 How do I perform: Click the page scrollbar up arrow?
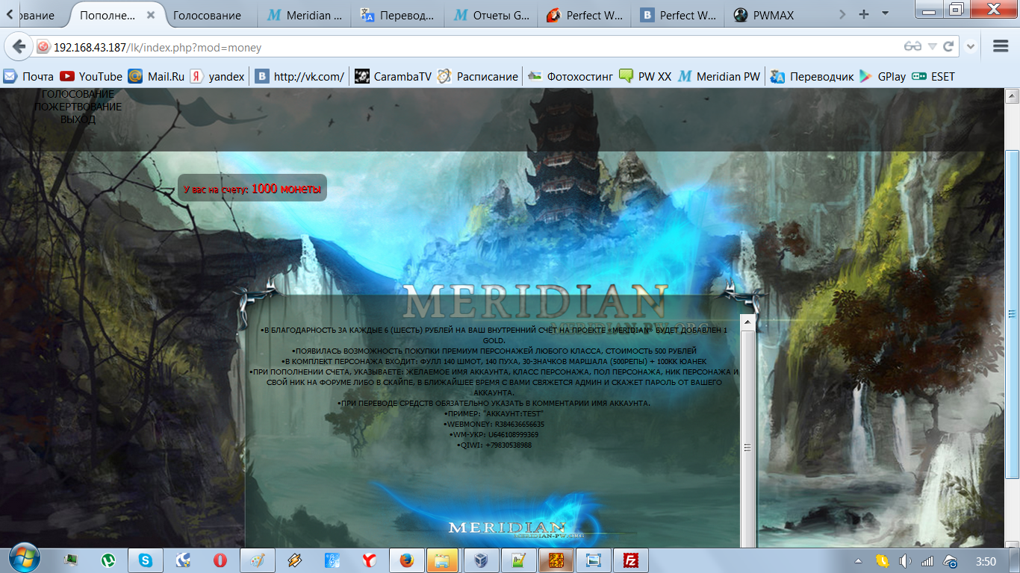coord(1013,95)
